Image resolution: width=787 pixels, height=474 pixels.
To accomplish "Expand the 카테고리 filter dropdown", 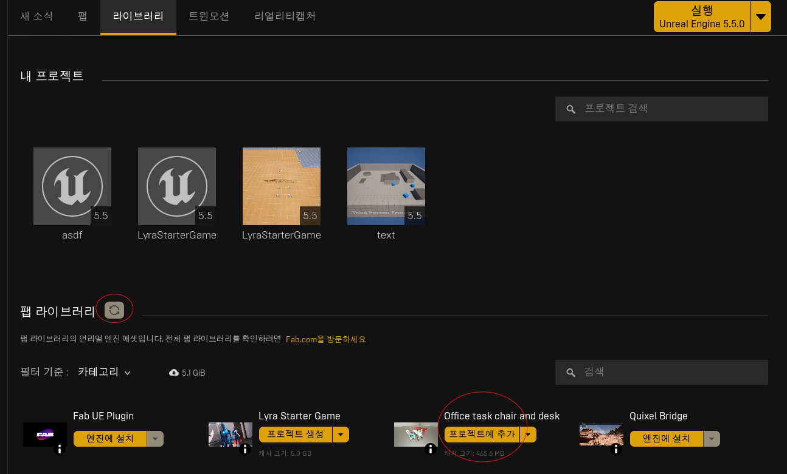I will click(x=104, y=372).
